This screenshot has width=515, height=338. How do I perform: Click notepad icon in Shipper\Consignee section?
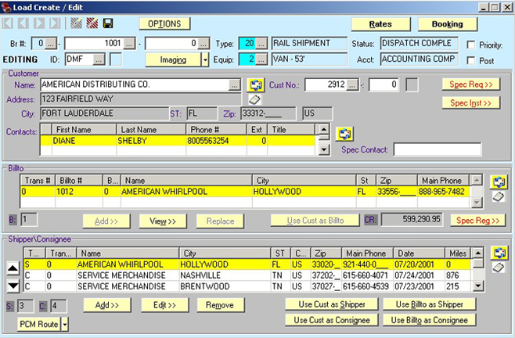499,268
